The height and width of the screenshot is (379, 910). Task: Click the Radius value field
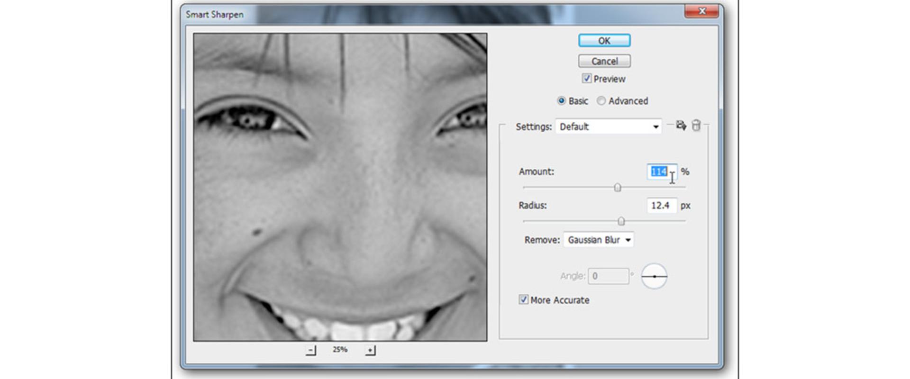[662, 205]
